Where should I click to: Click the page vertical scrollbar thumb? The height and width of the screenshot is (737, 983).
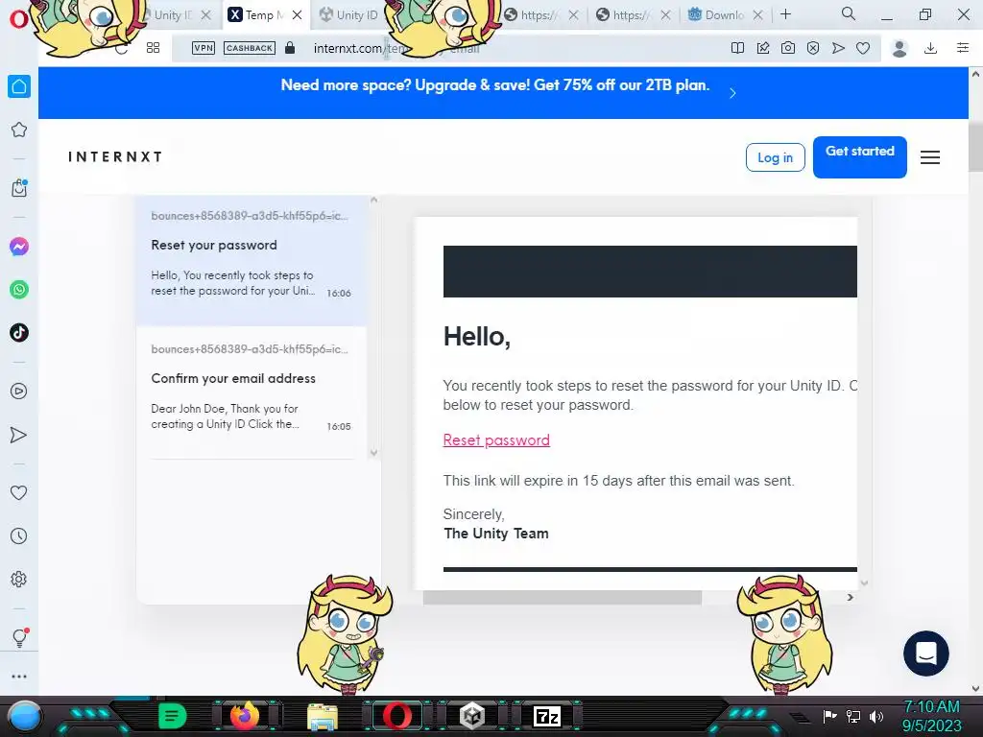[x=975, y=146]
